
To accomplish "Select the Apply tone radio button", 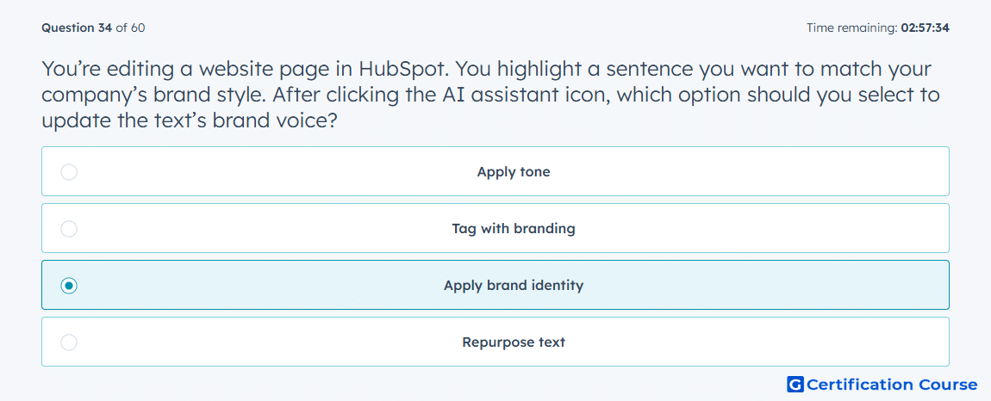I will [x=69, y=172].
